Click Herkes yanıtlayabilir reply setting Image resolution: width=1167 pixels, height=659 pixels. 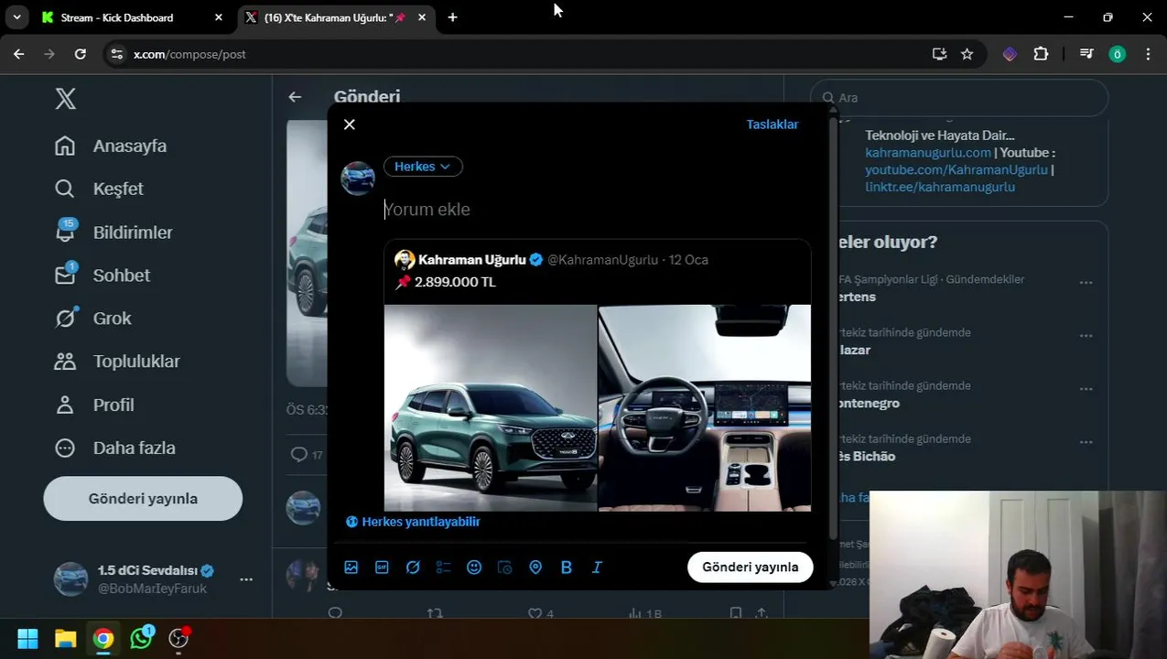(412, 522)
